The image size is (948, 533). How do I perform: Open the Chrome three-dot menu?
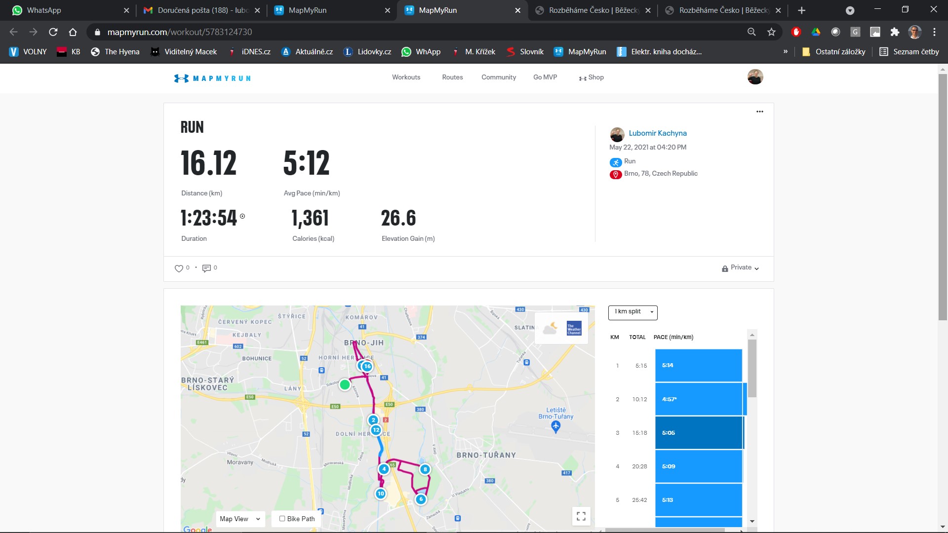tap(934, 32)
